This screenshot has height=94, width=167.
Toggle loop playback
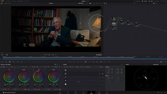[56, 55]
